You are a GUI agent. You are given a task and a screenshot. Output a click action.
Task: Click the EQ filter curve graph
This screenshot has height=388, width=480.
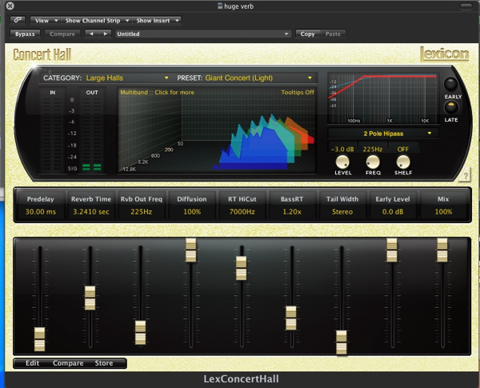coord(383,98)
